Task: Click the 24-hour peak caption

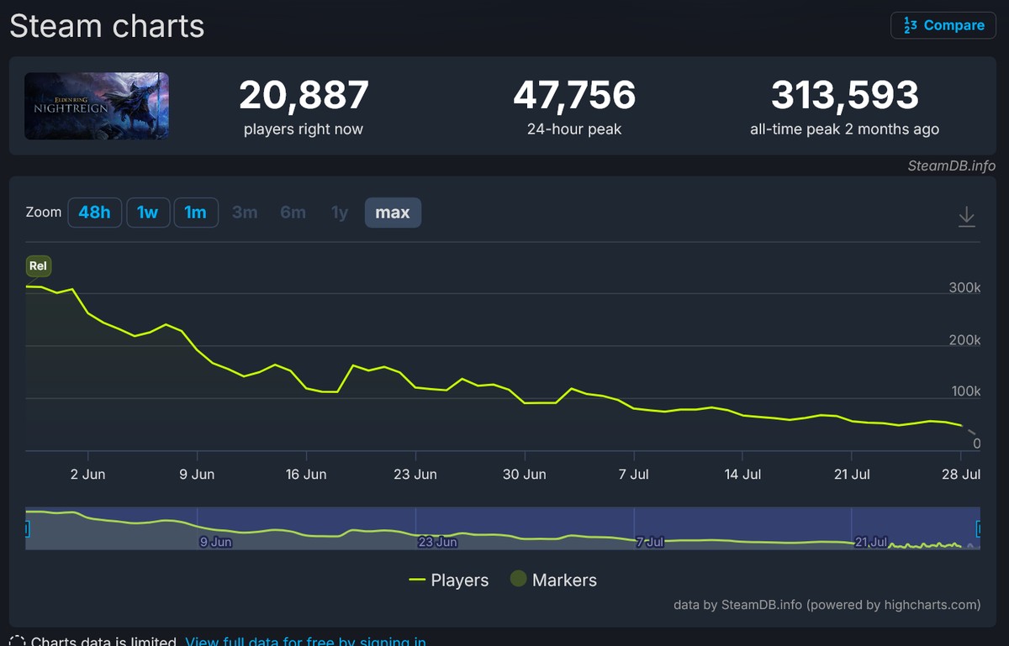Action: click(x=574, y=129)
